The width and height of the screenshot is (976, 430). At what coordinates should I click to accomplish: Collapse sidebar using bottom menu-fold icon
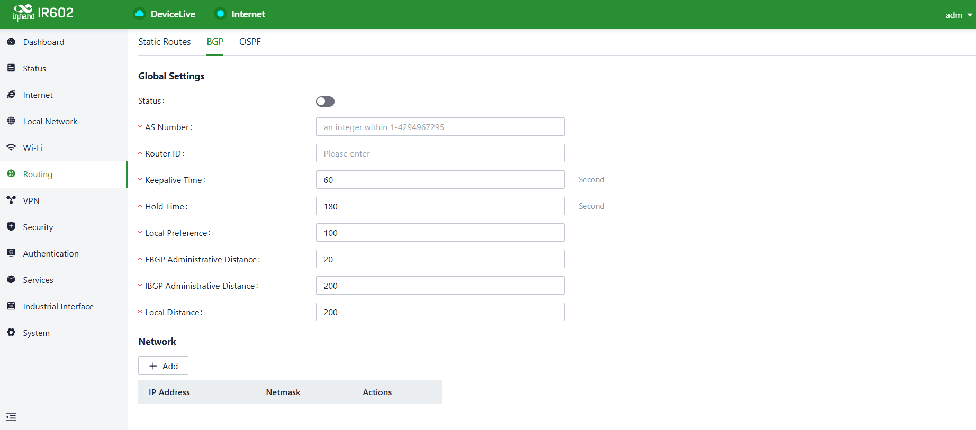tap(11, 417)
